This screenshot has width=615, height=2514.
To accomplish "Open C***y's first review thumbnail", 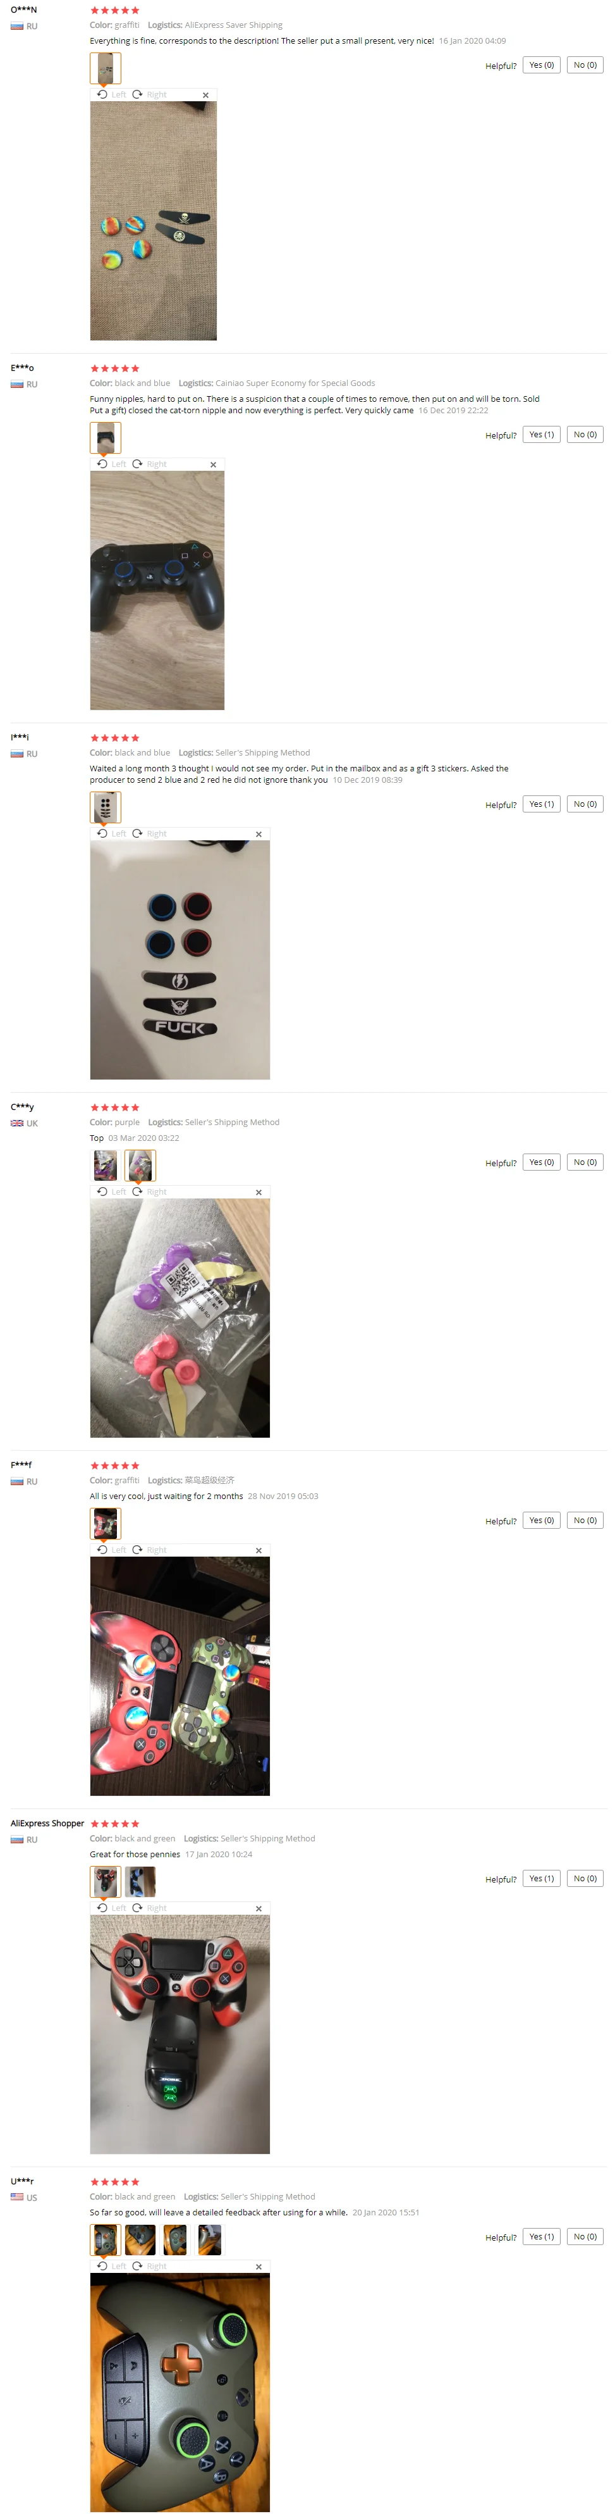I will (106, 1164).
